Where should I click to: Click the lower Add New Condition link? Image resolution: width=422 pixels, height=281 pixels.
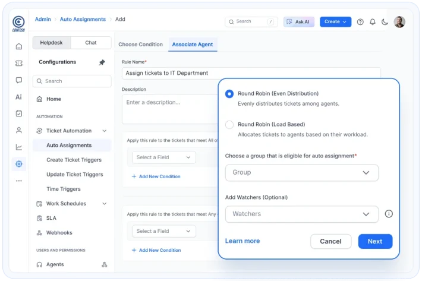click(x=160, y=250)
